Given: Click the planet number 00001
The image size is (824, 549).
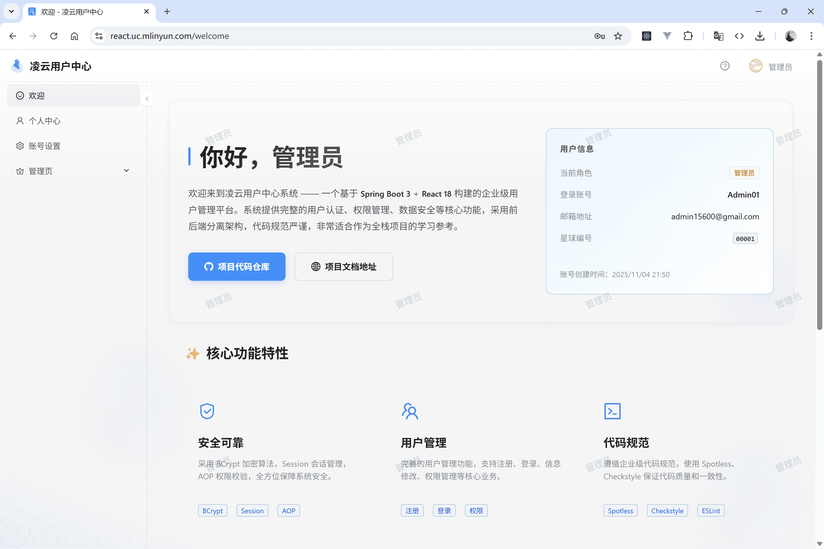Looking at the screenshot, I should (745, 239).
